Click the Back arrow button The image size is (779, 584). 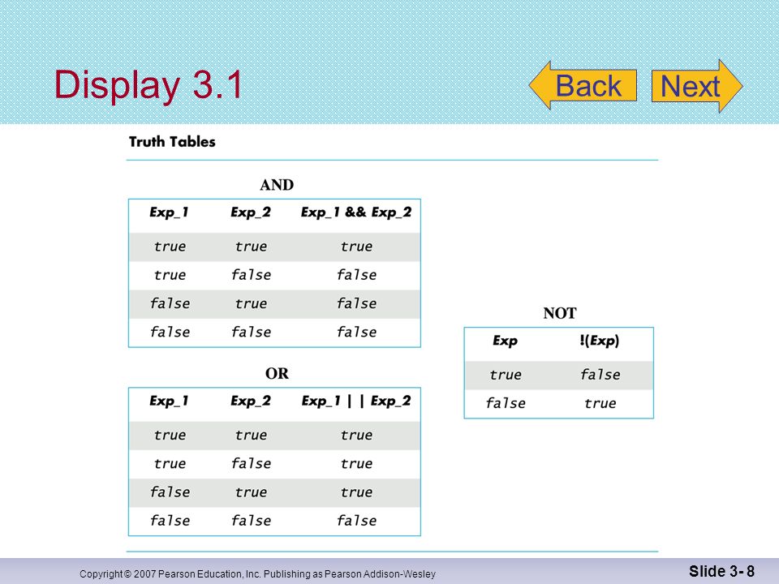pos(583,85)
